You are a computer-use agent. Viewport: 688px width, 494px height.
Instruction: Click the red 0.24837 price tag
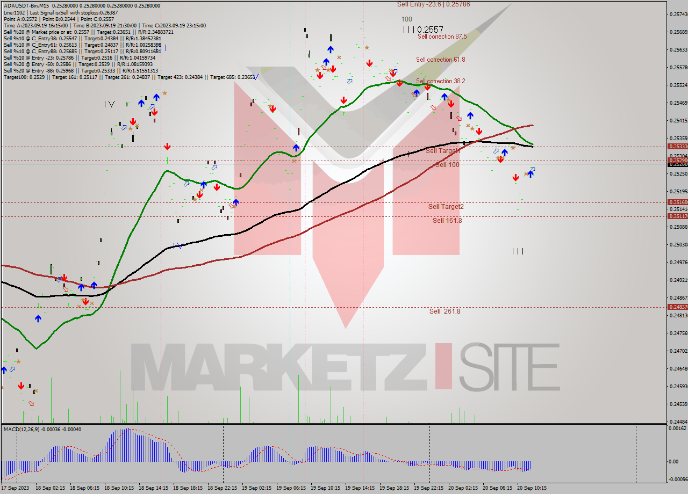tap(677, 307)
